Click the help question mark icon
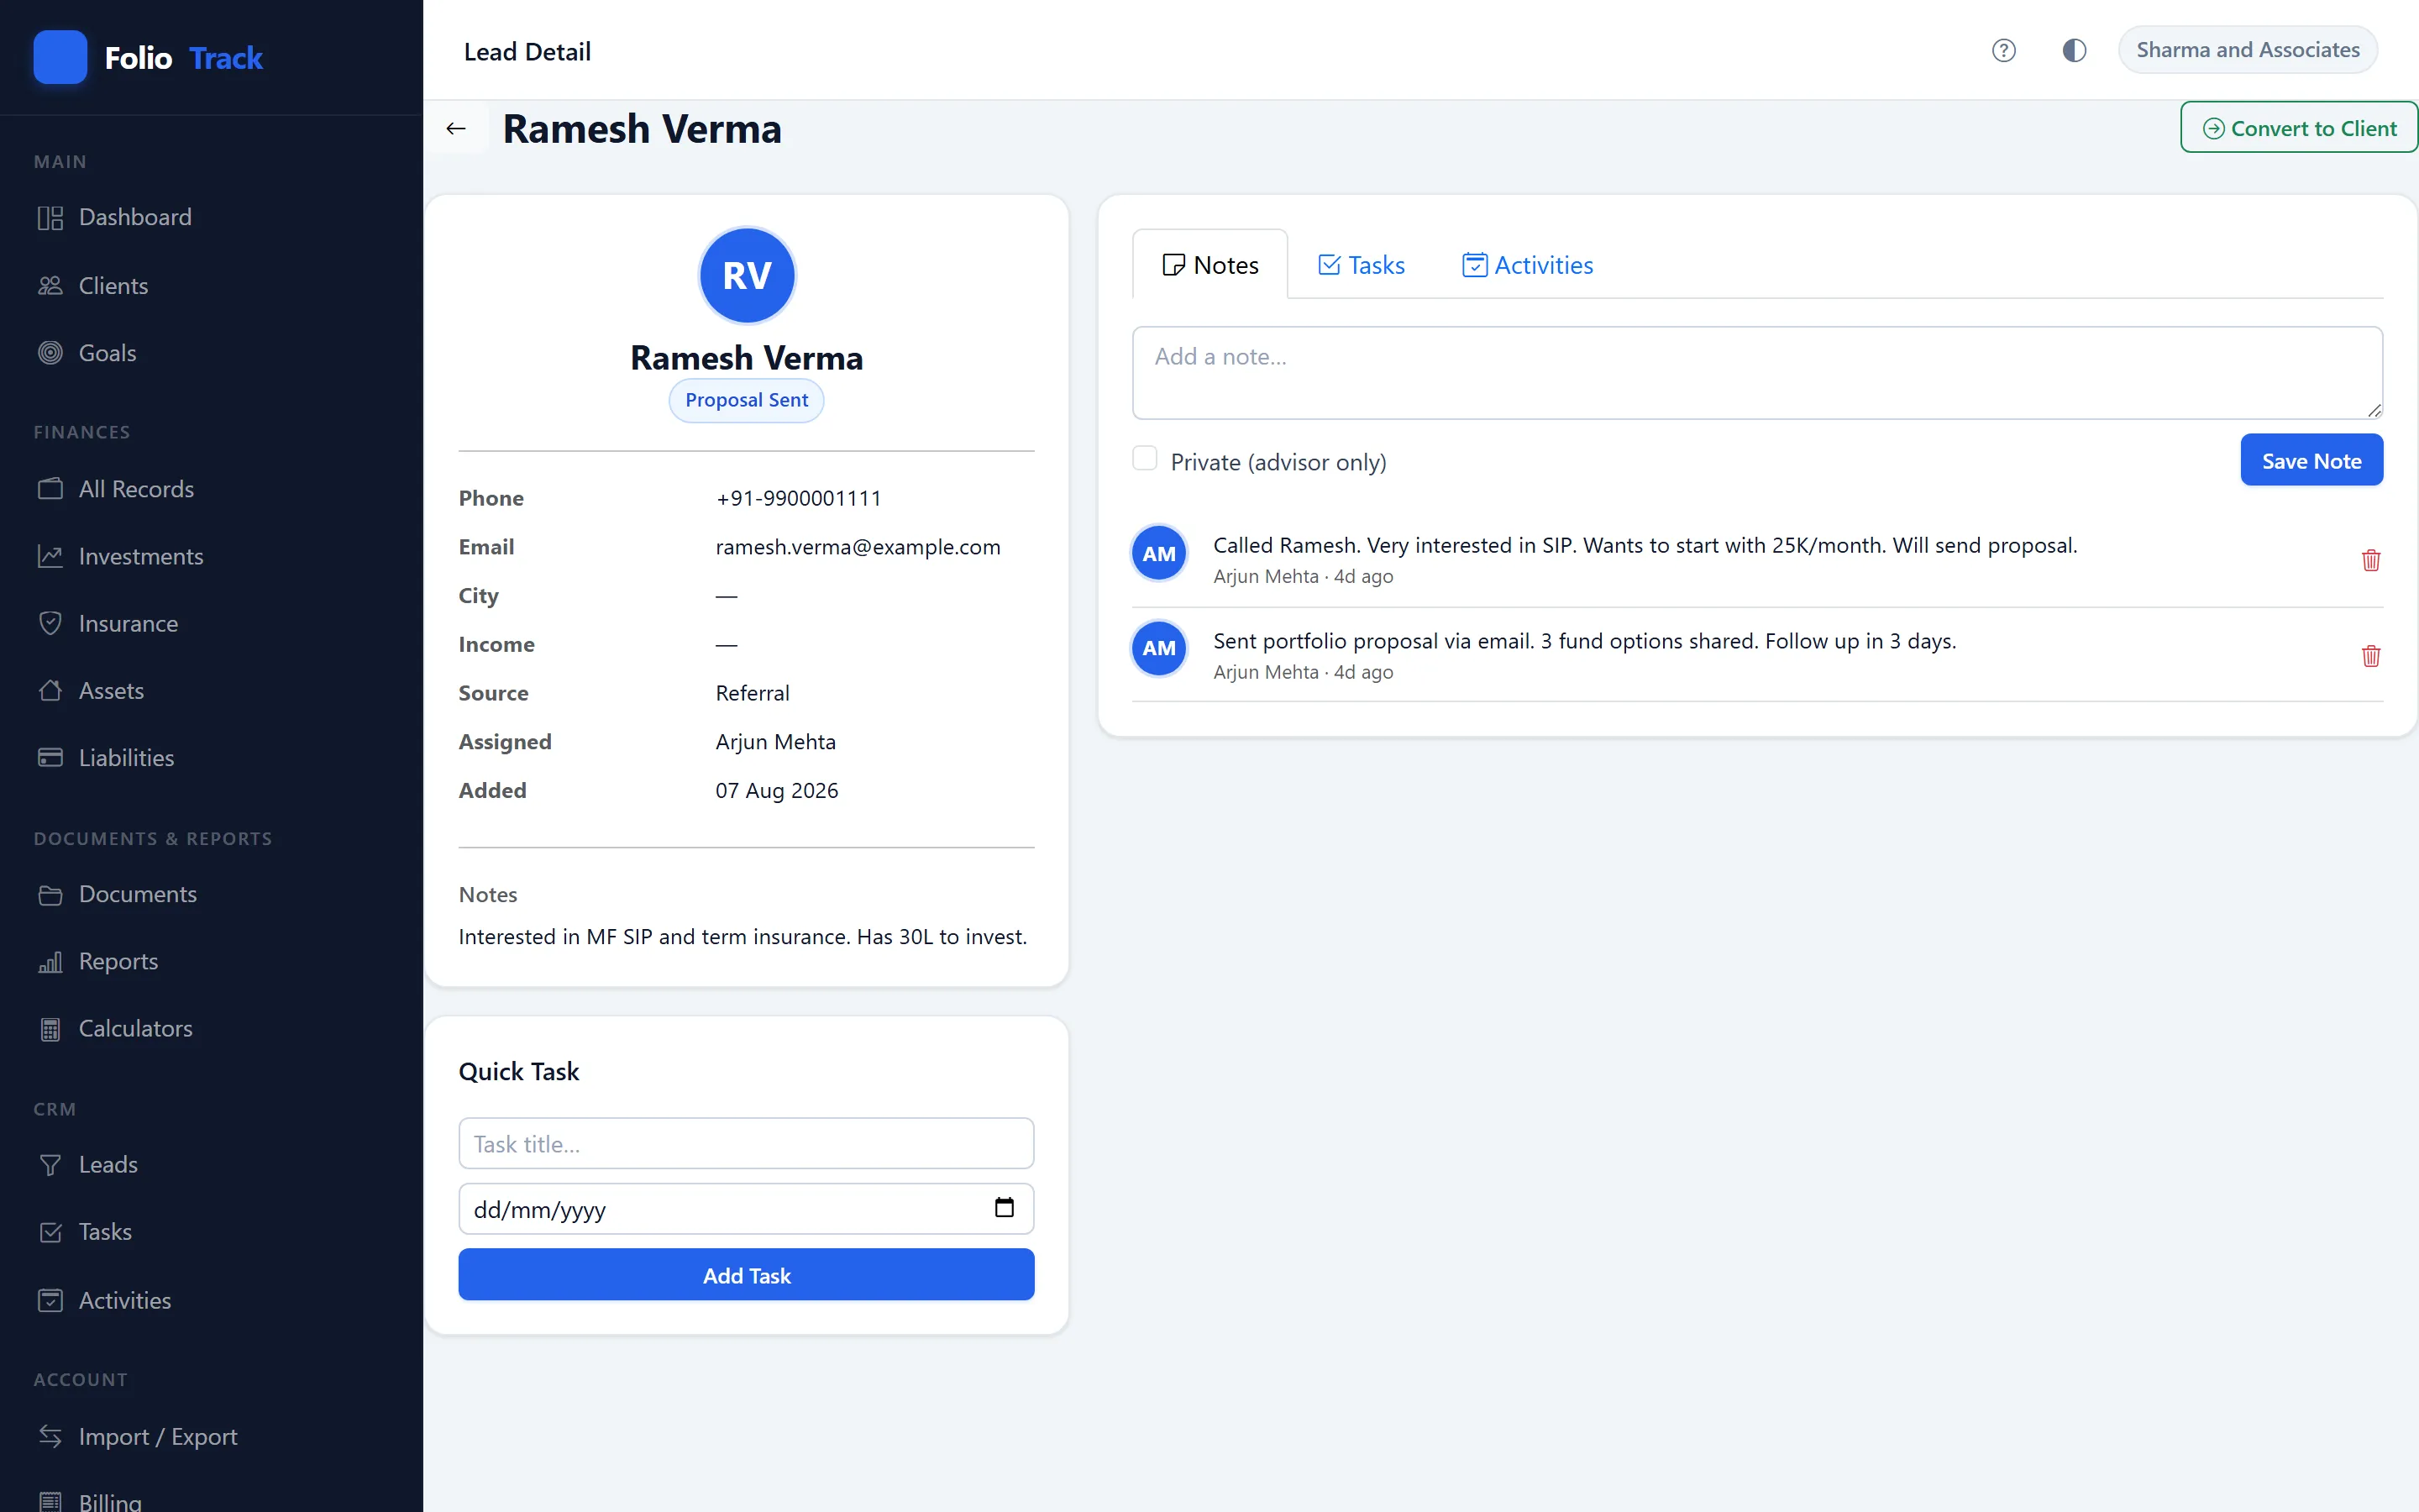This screenshot has width=2419, height=1512. pyautogui.click(x=2003, y=50)
